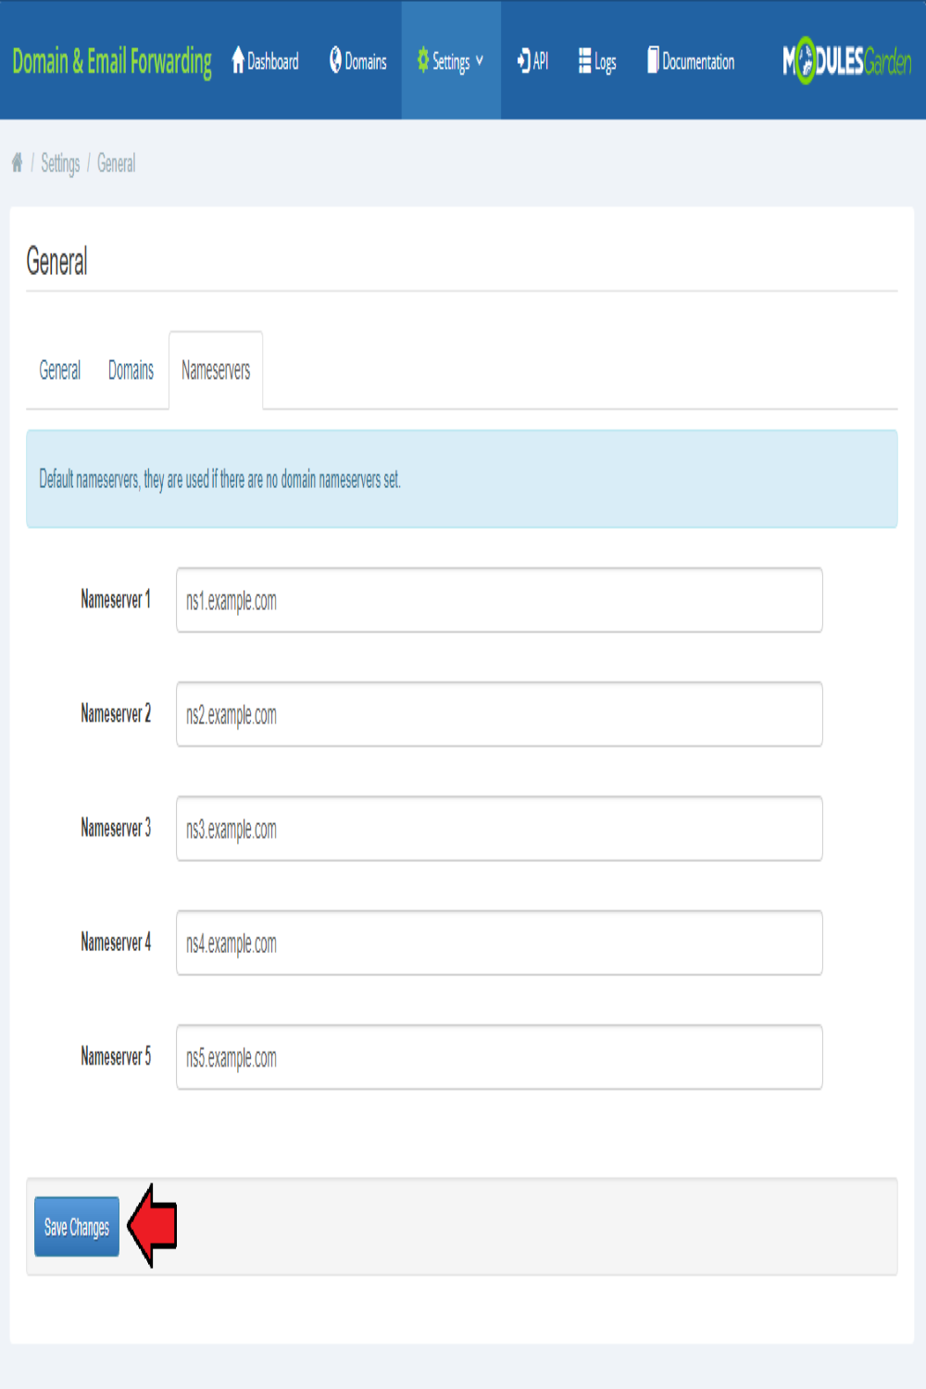
Task: Click the Nameserver 5 input field
Action: tap(499, 1057)
